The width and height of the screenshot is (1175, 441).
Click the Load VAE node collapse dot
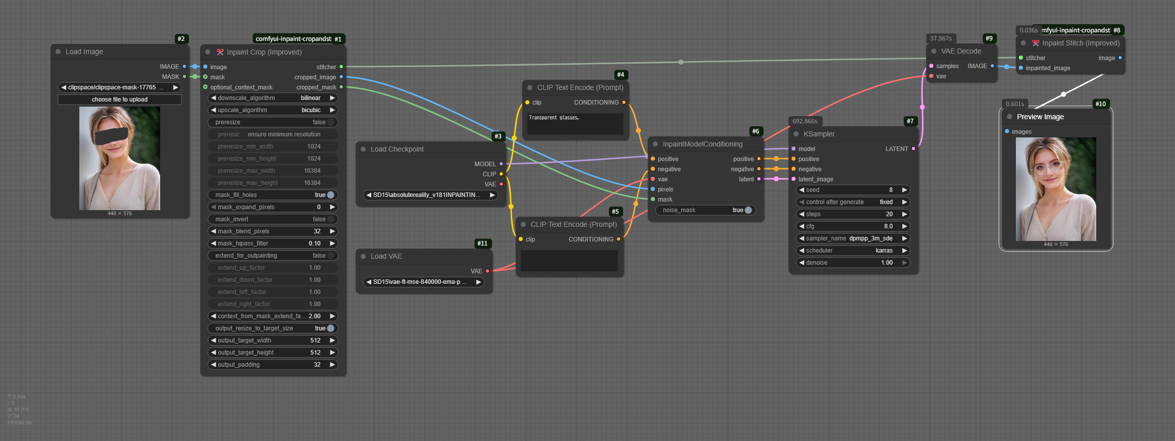(363, 256)
